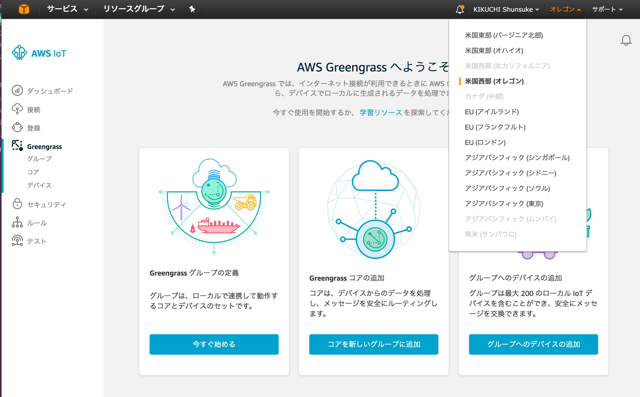The image size is (640, 397).
Task: Click the グループへのデバイスの追加 card heading
Action: [515, 278]
